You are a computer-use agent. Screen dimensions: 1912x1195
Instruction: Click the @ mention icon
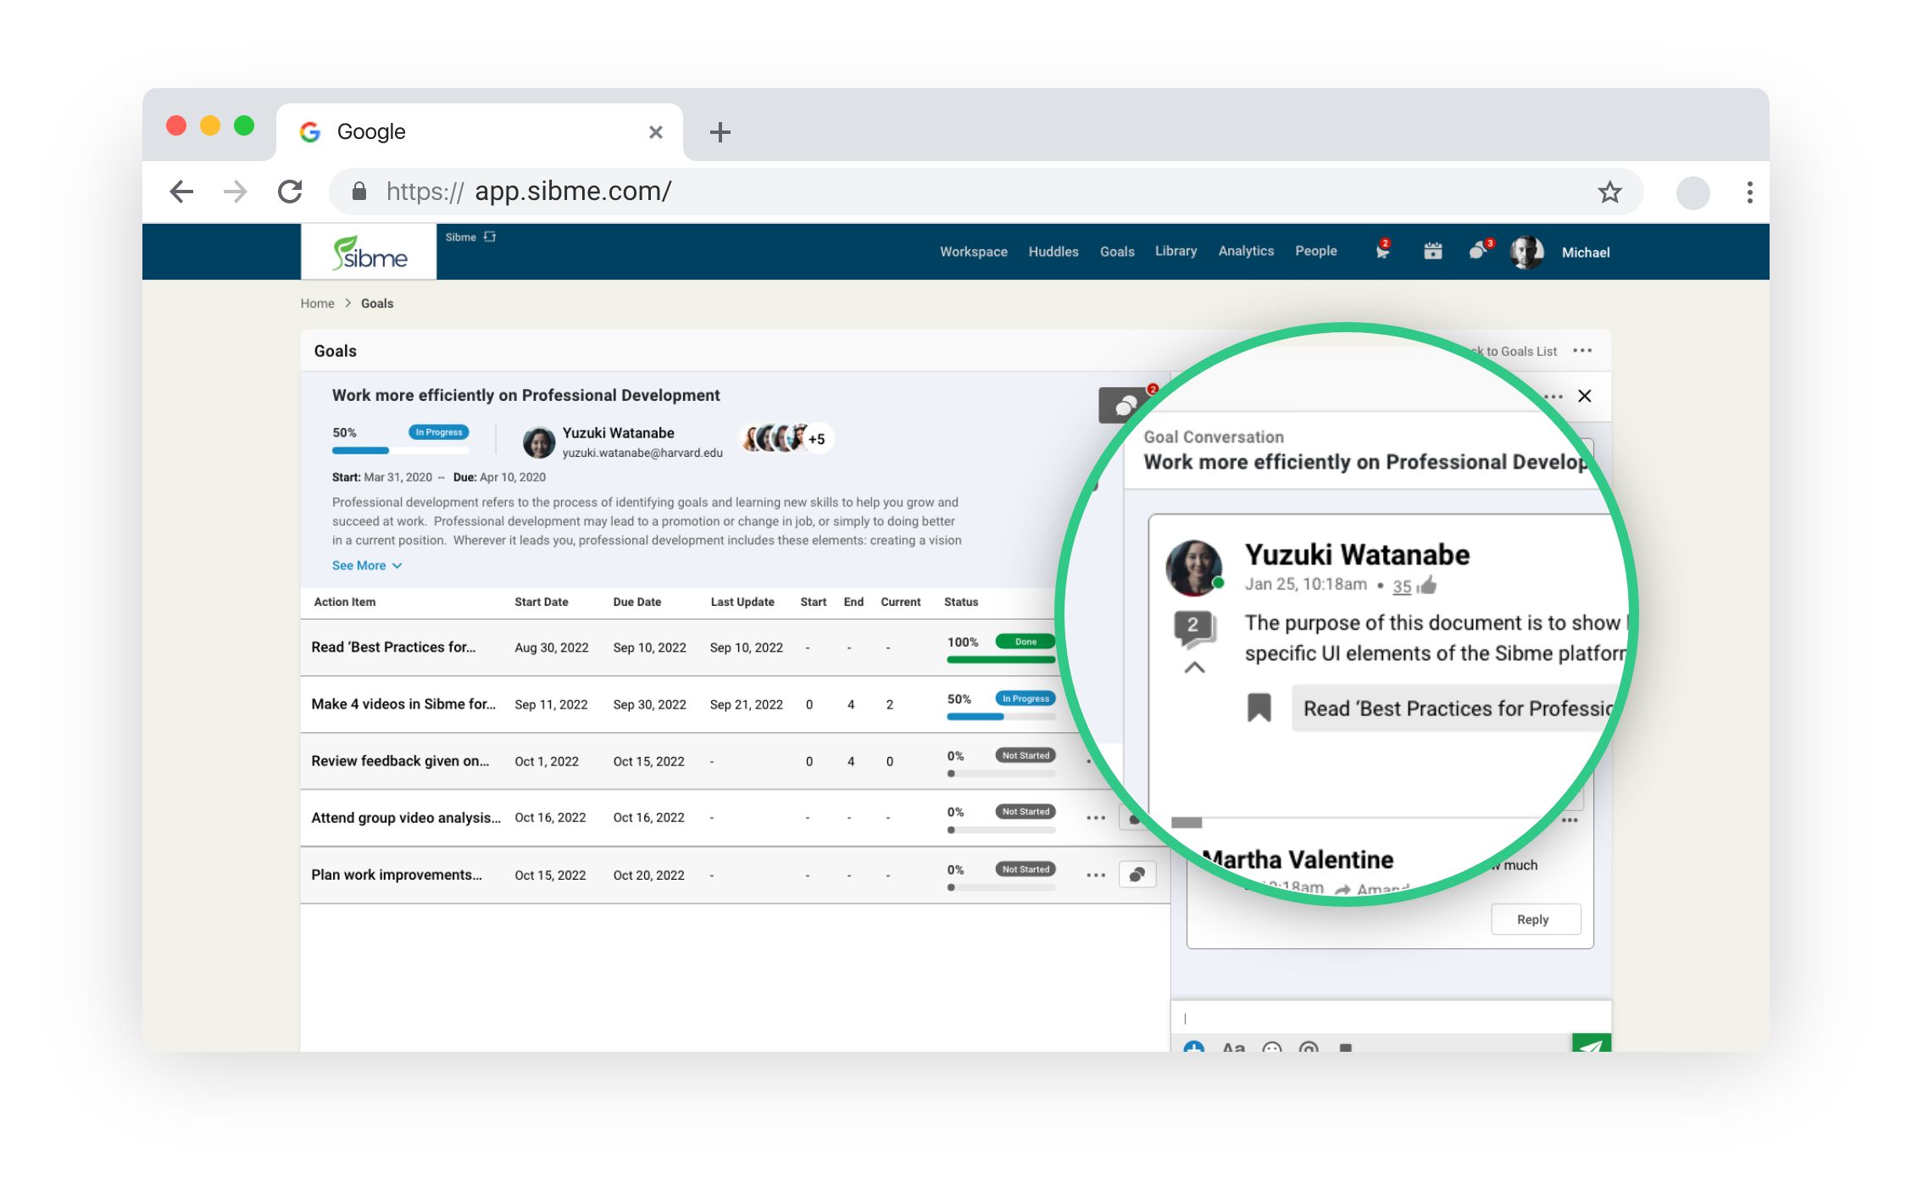(x=1309, y=1048)
